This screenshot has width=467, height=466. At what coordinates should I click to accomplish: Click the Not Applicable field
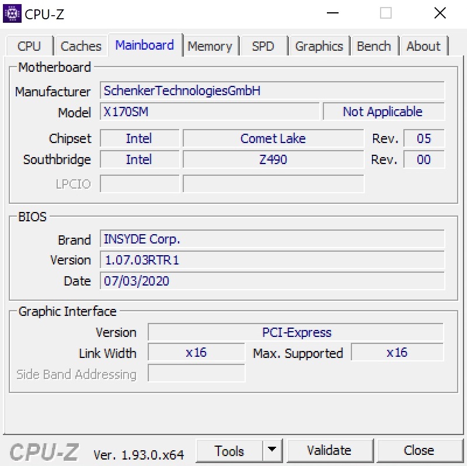384,112
